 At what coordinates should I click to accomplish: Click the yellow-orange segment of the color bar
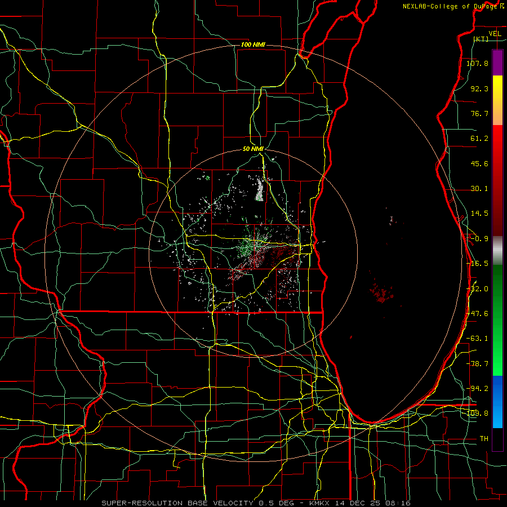coord(497,100)
